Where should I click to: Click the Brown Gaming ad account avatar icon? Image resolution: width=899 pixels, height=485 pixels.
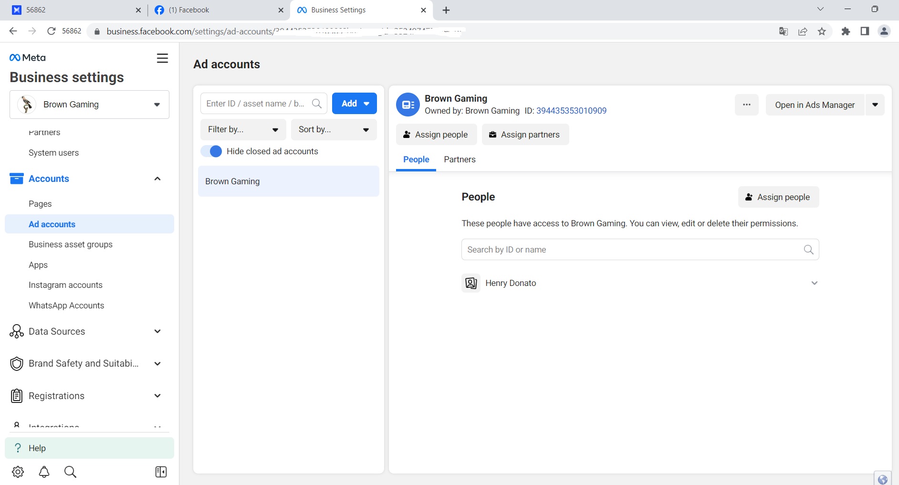coord(408,105)
